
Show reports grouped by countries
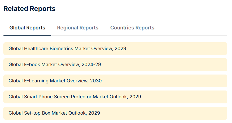pyautogui.click(x=132, y=28)
